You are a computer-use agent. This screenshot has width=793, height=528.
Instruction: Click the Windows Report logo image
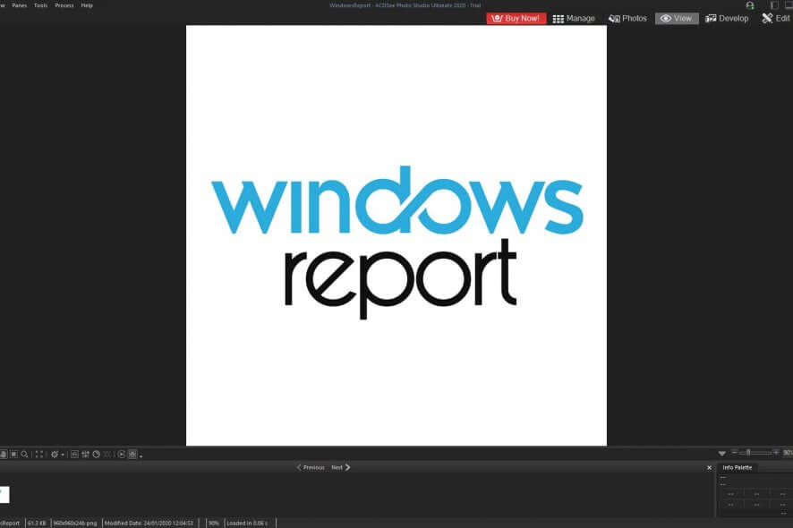pyautogui.click(x=396, y=235)
